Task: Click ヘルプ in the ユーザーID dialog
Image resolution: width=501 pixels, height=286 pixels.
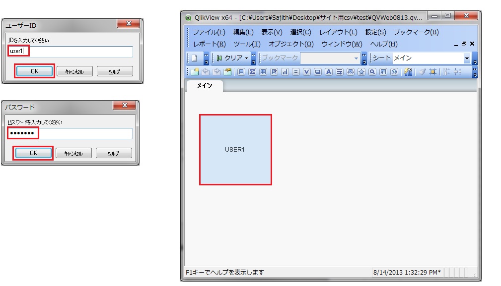Action: coord(114,71)
